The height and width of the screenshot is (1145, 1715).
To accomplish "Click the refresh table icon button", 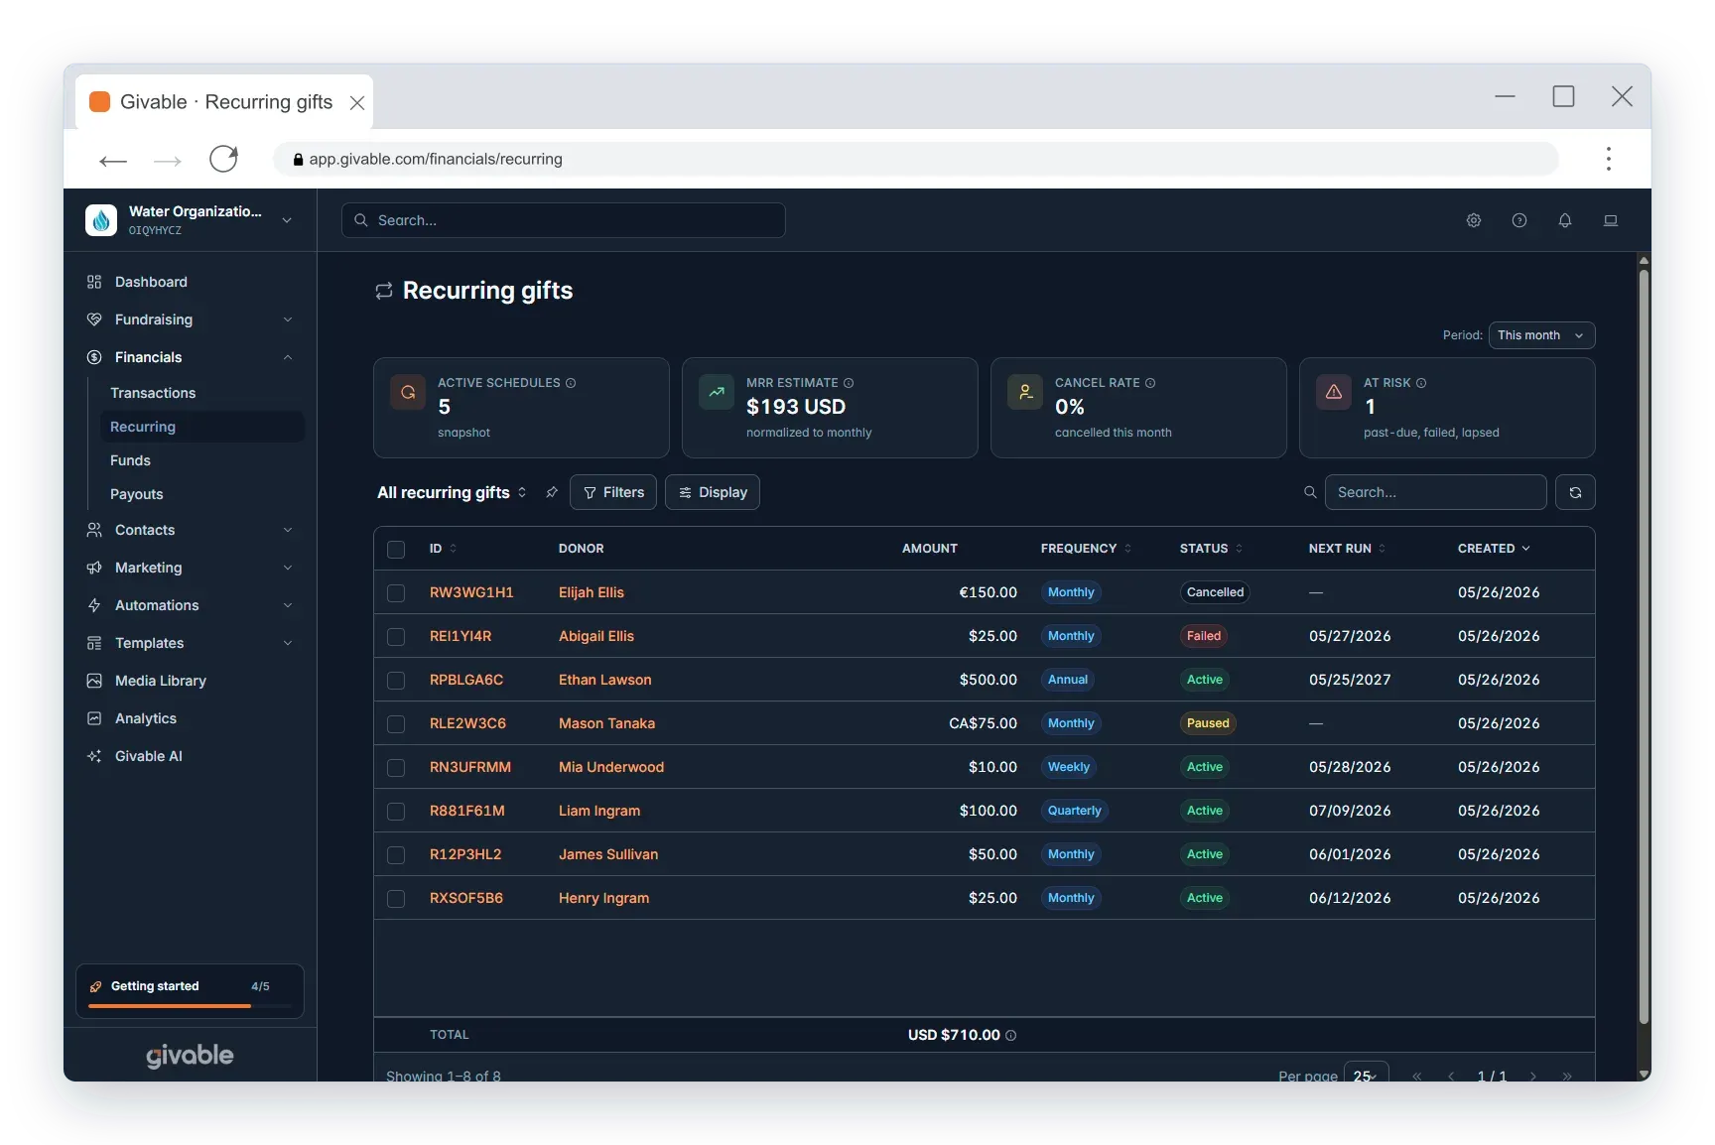I will 1575,492.
